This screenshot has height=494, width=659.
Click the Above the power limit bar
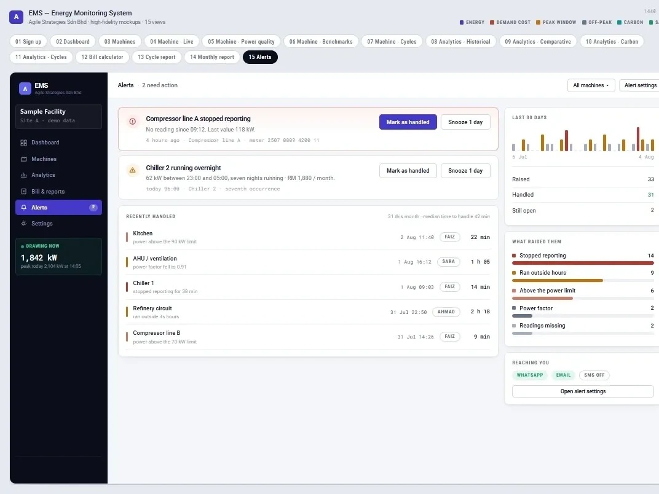tap(583, 298)
